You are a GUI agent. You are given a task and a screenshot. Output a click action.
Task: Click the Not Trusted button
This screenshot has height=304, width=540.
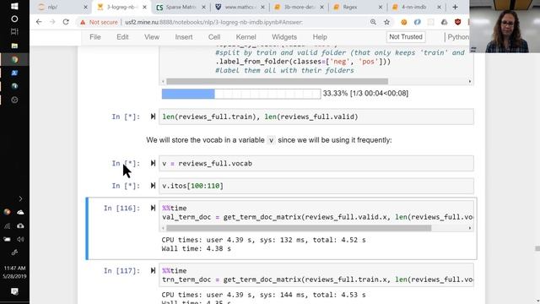coord(406,37)
